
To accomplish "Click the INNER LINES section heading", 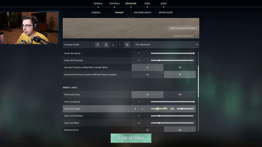I will (x=70, y=87).
